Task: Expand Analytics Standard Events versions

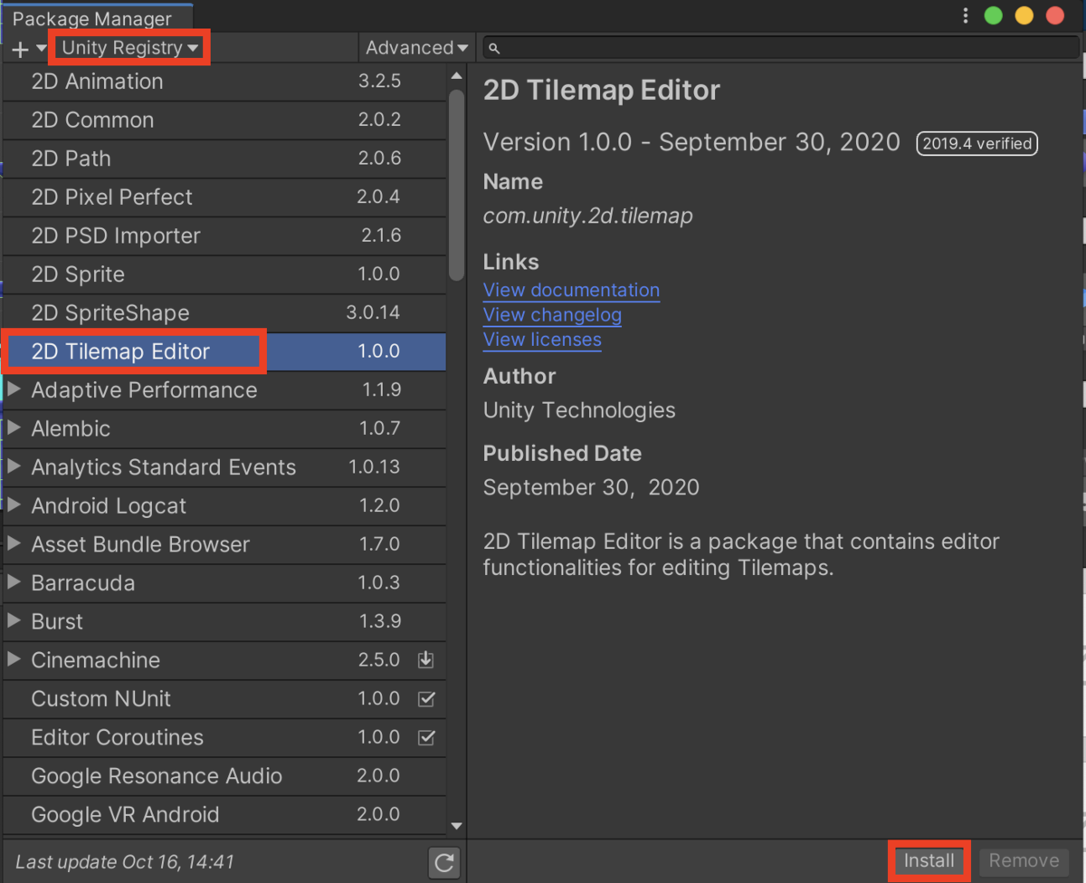Action: (x=14, y=467)
